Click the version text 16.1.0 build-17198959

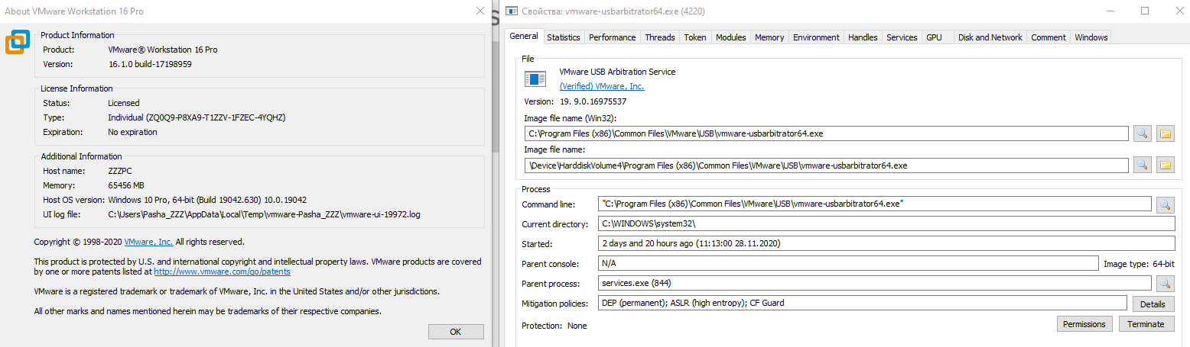coord(149,64)
